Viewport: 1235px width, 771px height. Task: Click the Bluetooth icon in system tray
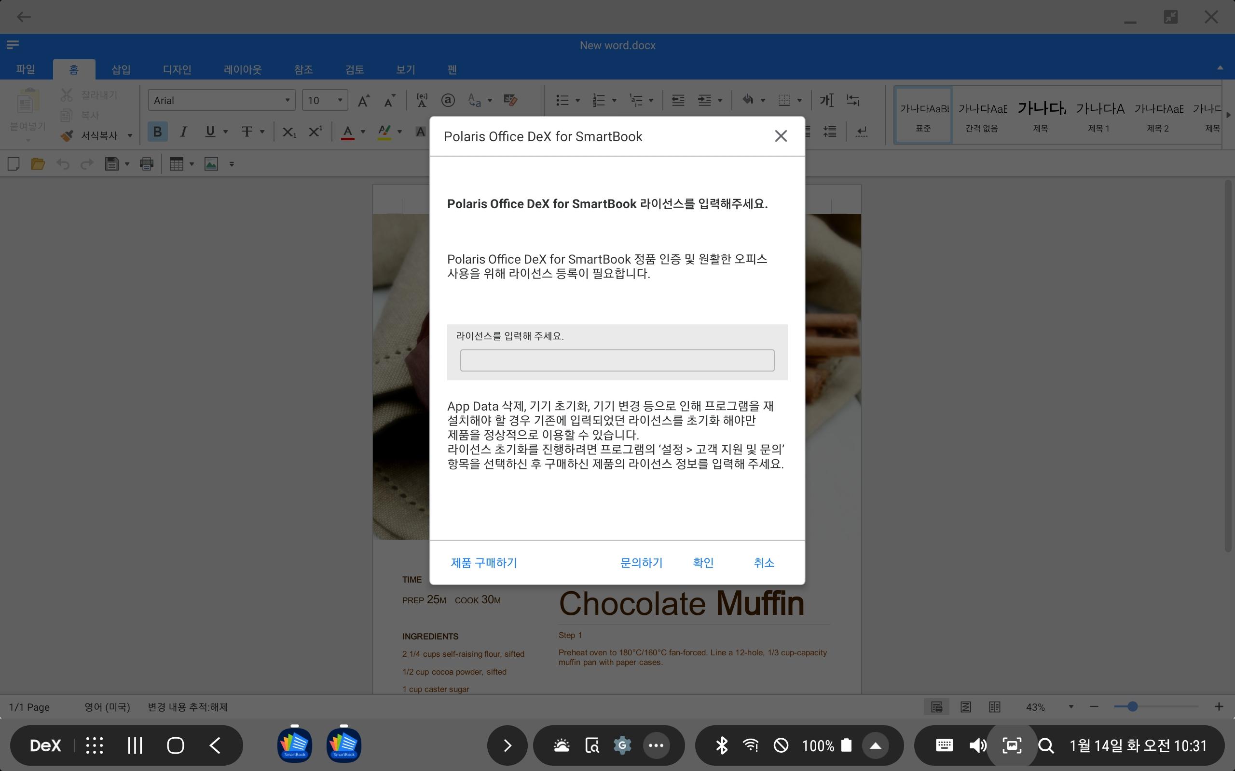pyautogui.click(x=721, y=745)
